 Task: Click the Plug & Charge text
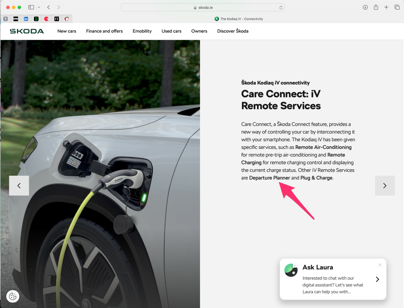316,178
